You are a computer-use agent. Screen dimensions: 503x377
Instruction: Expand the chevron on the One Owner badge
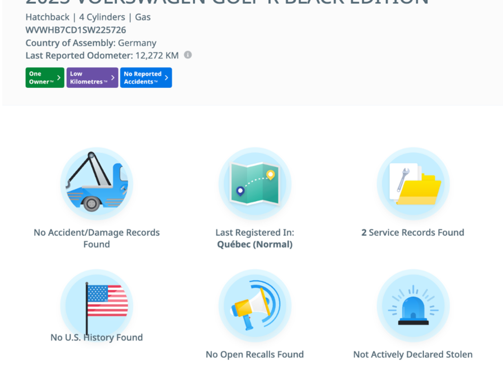[59, 78]
